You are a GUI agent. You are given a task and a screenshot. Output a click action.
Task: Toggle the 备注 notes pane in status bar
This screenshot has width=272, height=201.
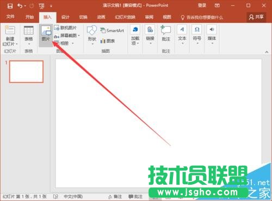[x=115, y=197]
